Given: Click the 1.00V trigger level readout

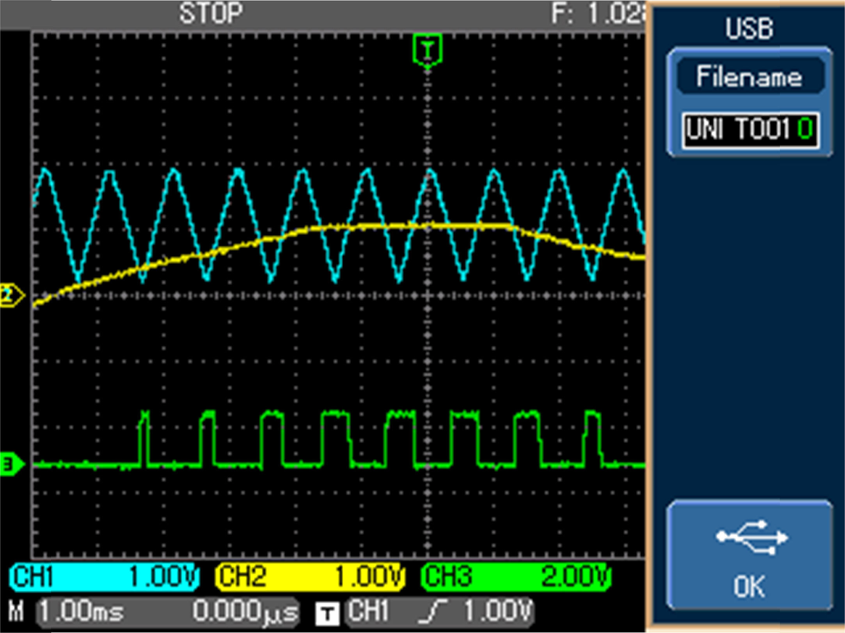Looking at the screenshot, I should (498, 610).
